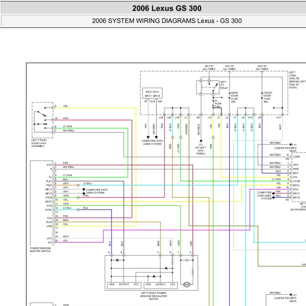Select 'PLS2' pin on master switch

(x=49, y=222)
